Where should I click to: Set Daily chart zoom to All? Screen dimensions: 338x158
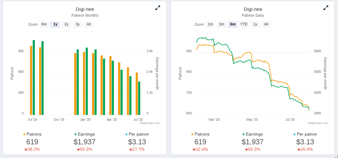[x=266, y=24]
